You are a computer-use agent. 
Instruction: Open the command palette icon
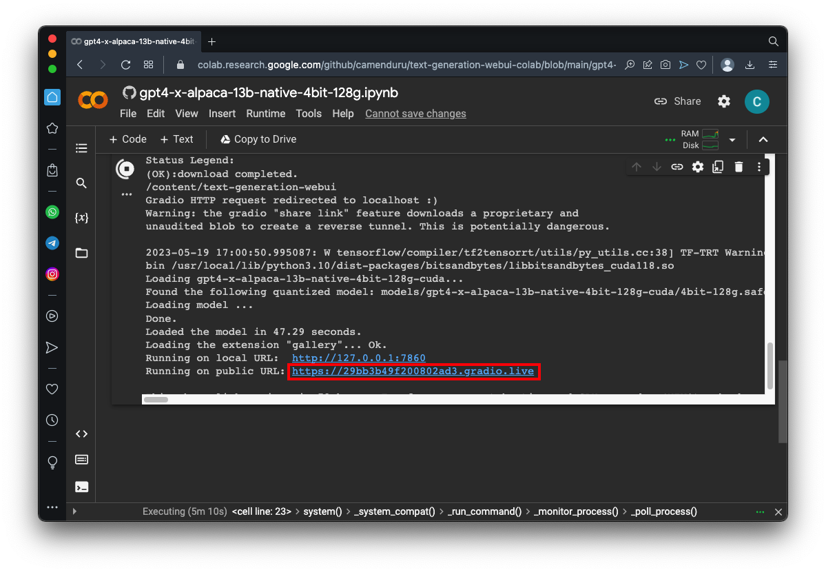pyautogui.click(x=82, y=460)
